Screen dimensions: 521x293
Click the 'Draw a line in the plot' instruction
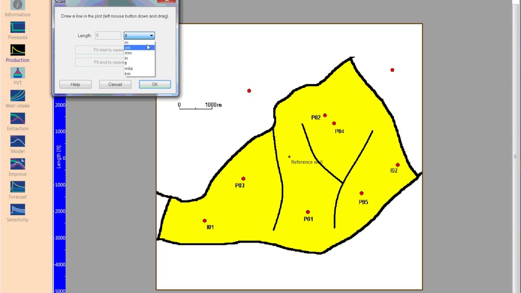(115, 16)
